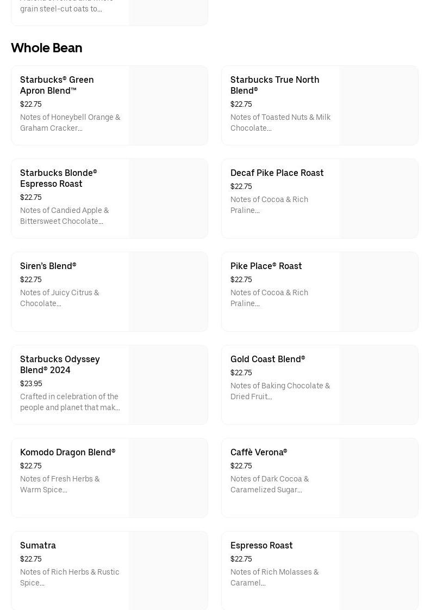The width and height of the screenshot is (437, 610).
Task: Open Starbucks Green Apron Blend product
Action: coord(57,85)
